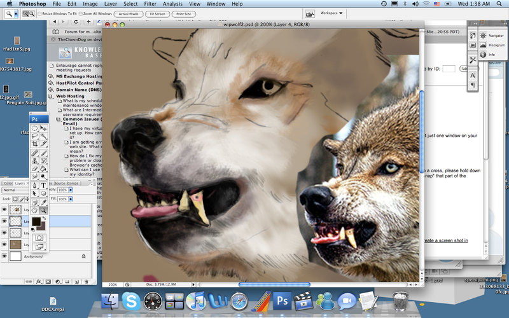Open the Actions panel icon
509x318 pixels.
click(473, 45)
